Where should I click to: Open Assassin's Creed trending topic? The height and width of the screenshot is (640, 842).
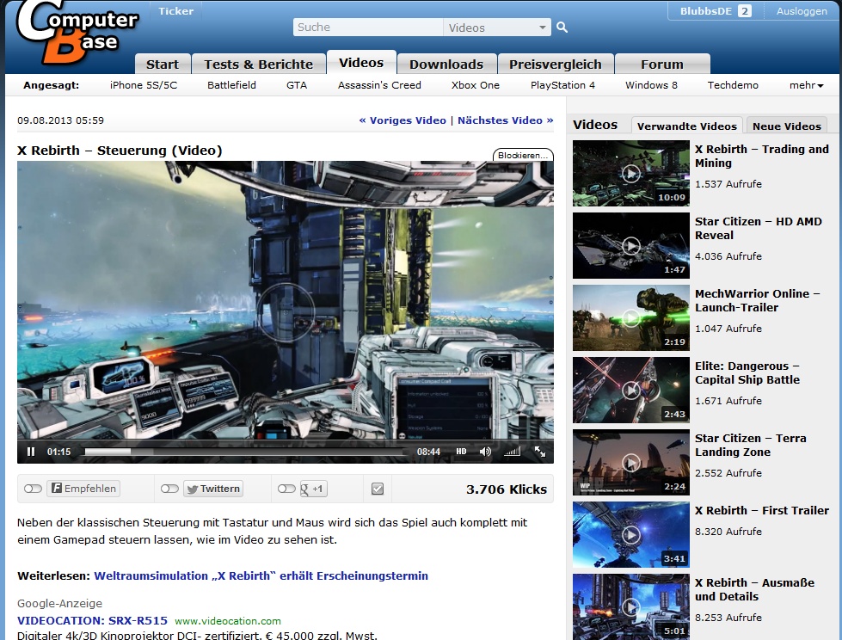coord(379,85)
